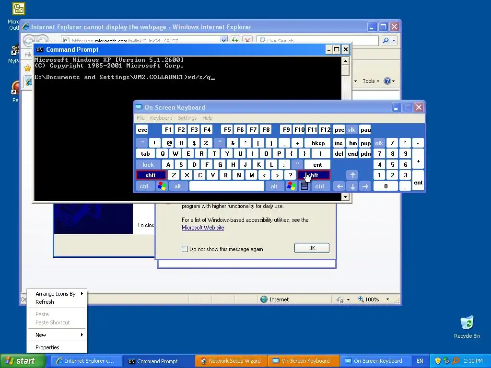Click the On-Screen Keyboard title bar icon
The image size is (491, 368).
pos(139,107)
